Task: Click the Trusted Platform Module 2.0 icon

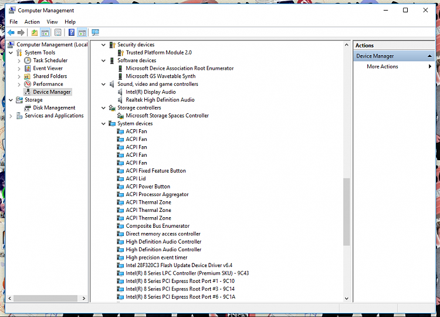Action: click(x=121, y=52)
